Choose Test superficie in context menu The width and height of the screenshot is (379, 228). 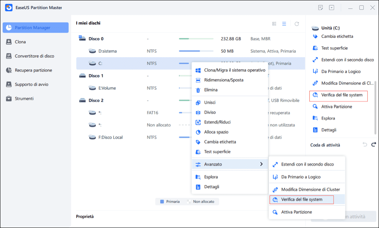tap(230, 151)
